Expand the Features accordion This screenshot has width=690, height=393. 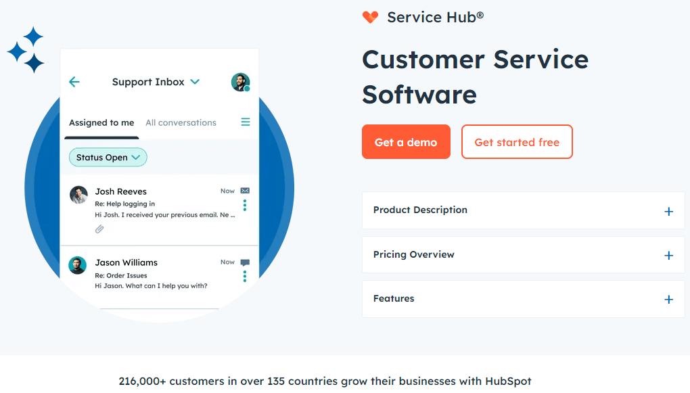pos(523,299)
